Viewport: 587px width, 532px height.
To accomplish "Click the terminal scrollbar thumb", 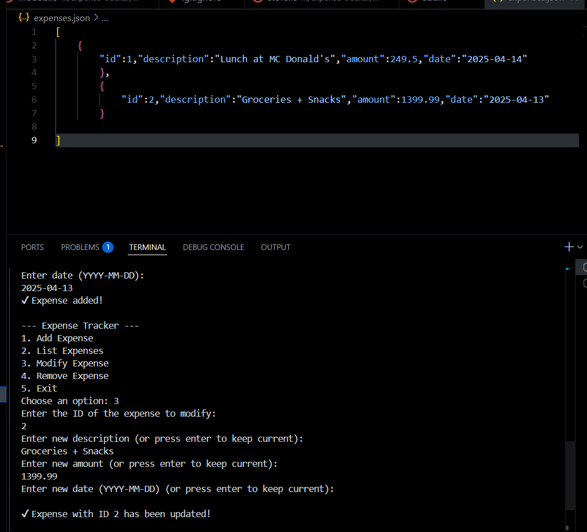I will (570, 475).
